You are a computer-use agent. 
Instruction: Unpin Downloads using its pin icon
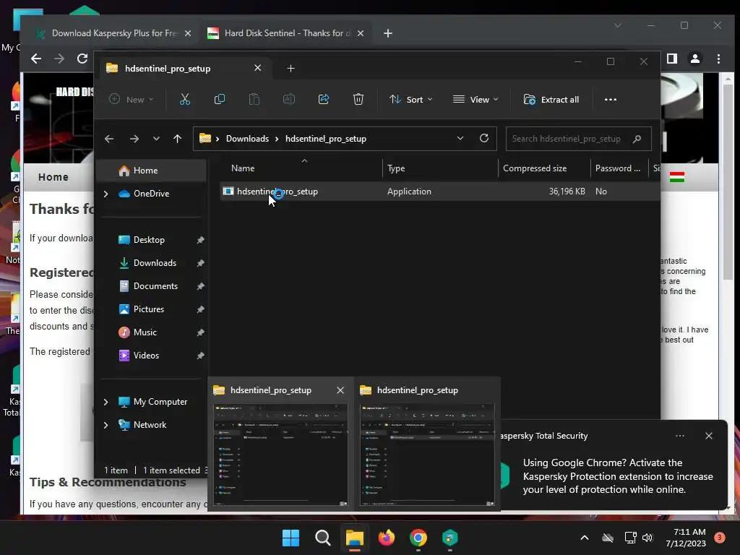point(201,263)
